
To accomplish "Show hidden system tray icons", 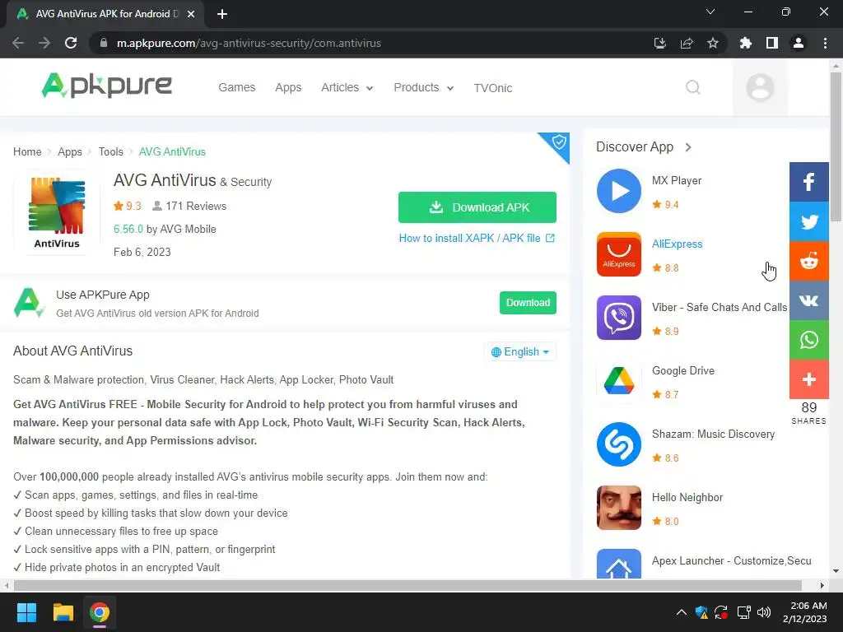I will click(x=681, y=612).
